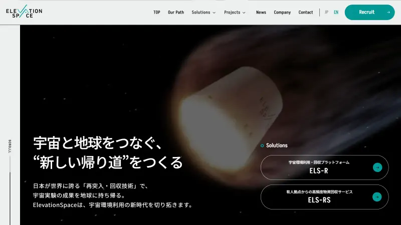Viewport: 401px width, 225px height.
Task: Open the Company page
Action: pyautogui.click(x=282, y=12)
